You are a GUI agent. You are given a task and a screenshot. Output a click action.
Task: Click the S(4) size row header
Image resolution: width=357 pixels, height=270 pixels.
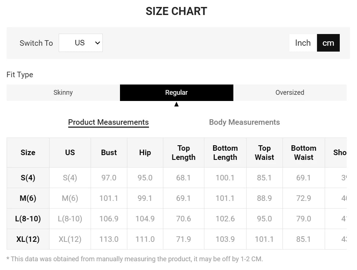[28, 178]
